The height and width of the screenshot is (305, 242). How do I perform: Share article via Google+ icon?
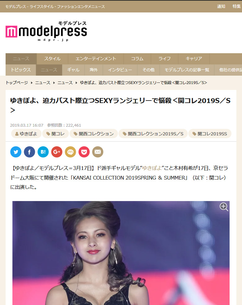pyautogui.click(x=56, y=152)
